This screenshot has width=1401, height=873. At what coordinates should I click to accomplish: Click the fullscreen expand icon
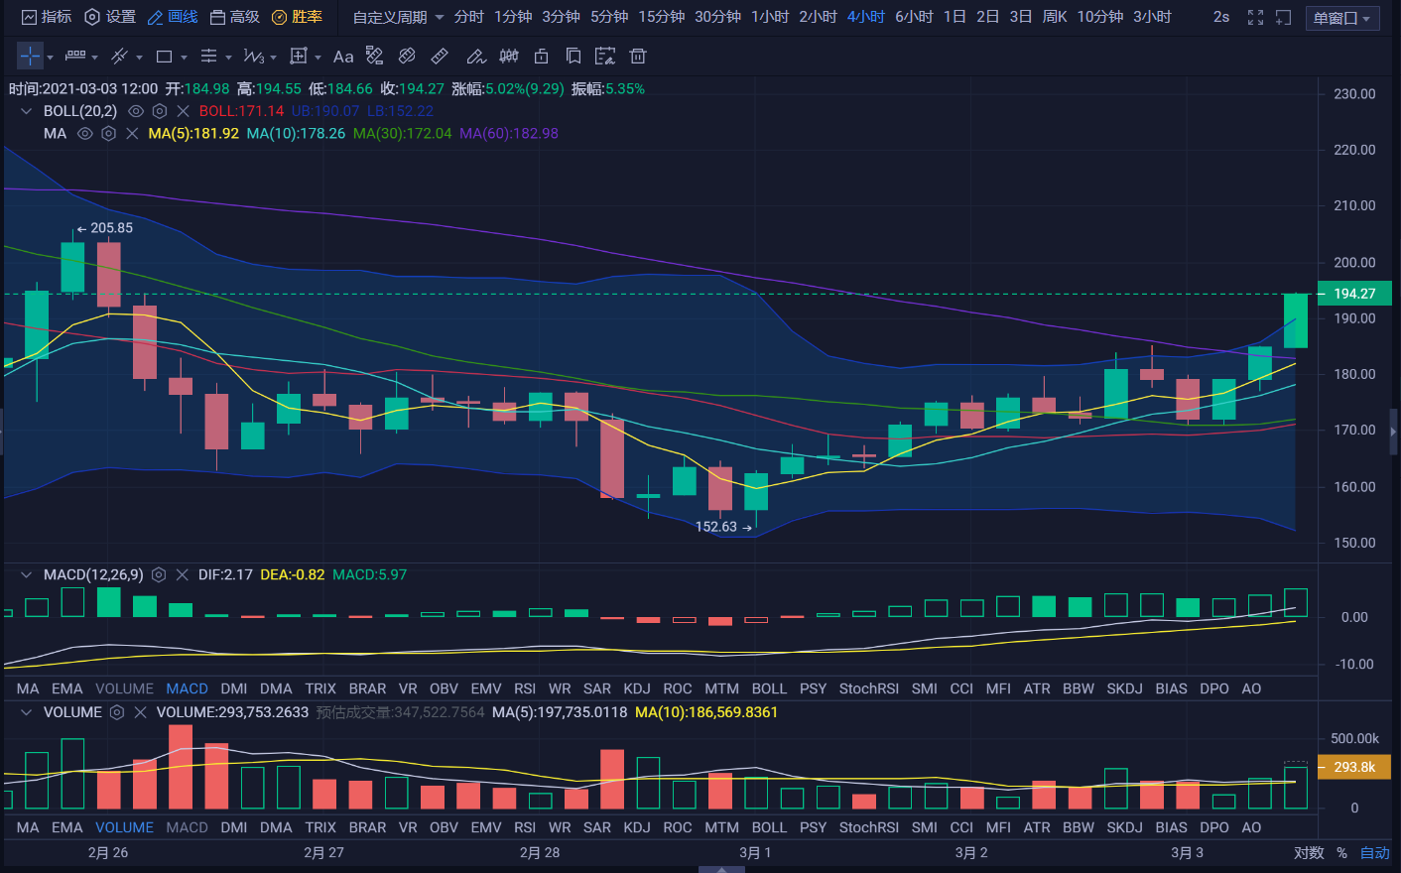click(1255, 17)
